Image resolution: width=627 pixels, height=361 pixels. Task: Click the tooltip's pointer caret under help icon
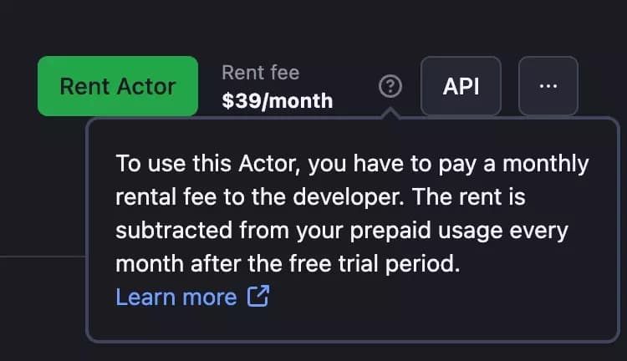pyautogui.click(x=390, y=114)
